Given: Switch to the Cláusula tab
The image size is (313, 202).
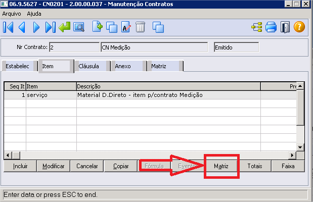Looking at the screenshot, I should (93, 66).
